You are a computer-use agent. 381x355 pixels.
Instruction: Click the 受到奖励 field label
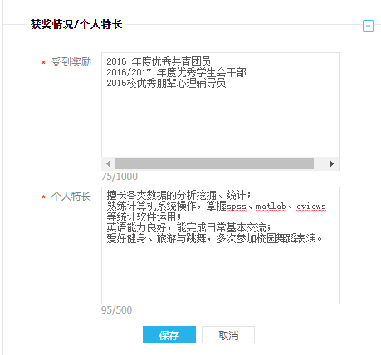click(71, 62)
